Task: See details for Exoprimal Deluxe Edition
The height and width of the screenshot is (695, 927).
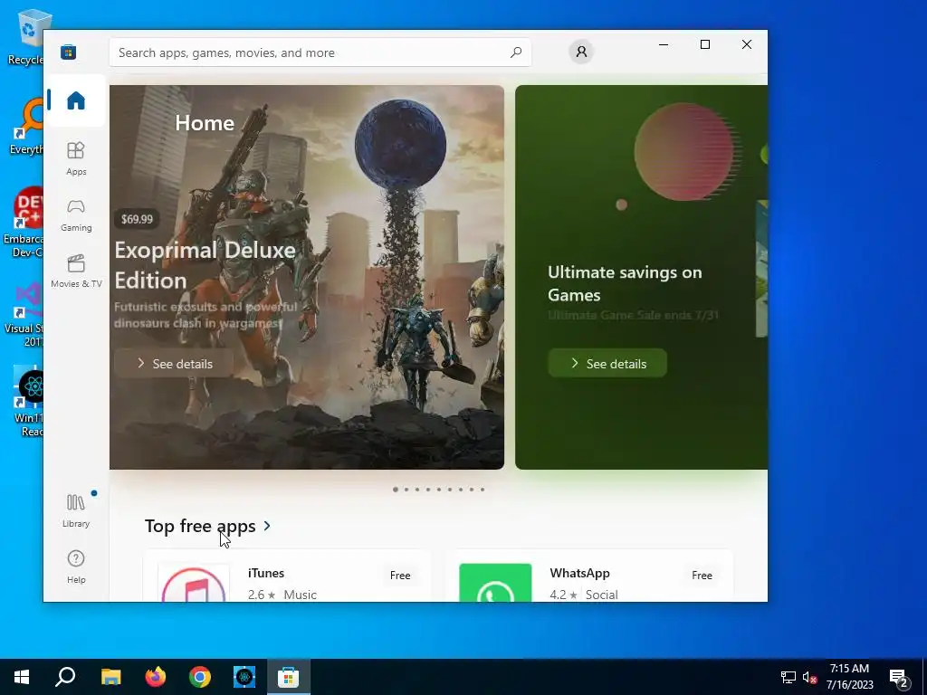Action: click(174, 364)
